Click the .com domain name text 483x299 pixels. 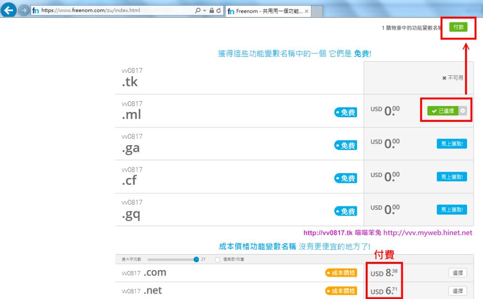[x=155, y=272]
